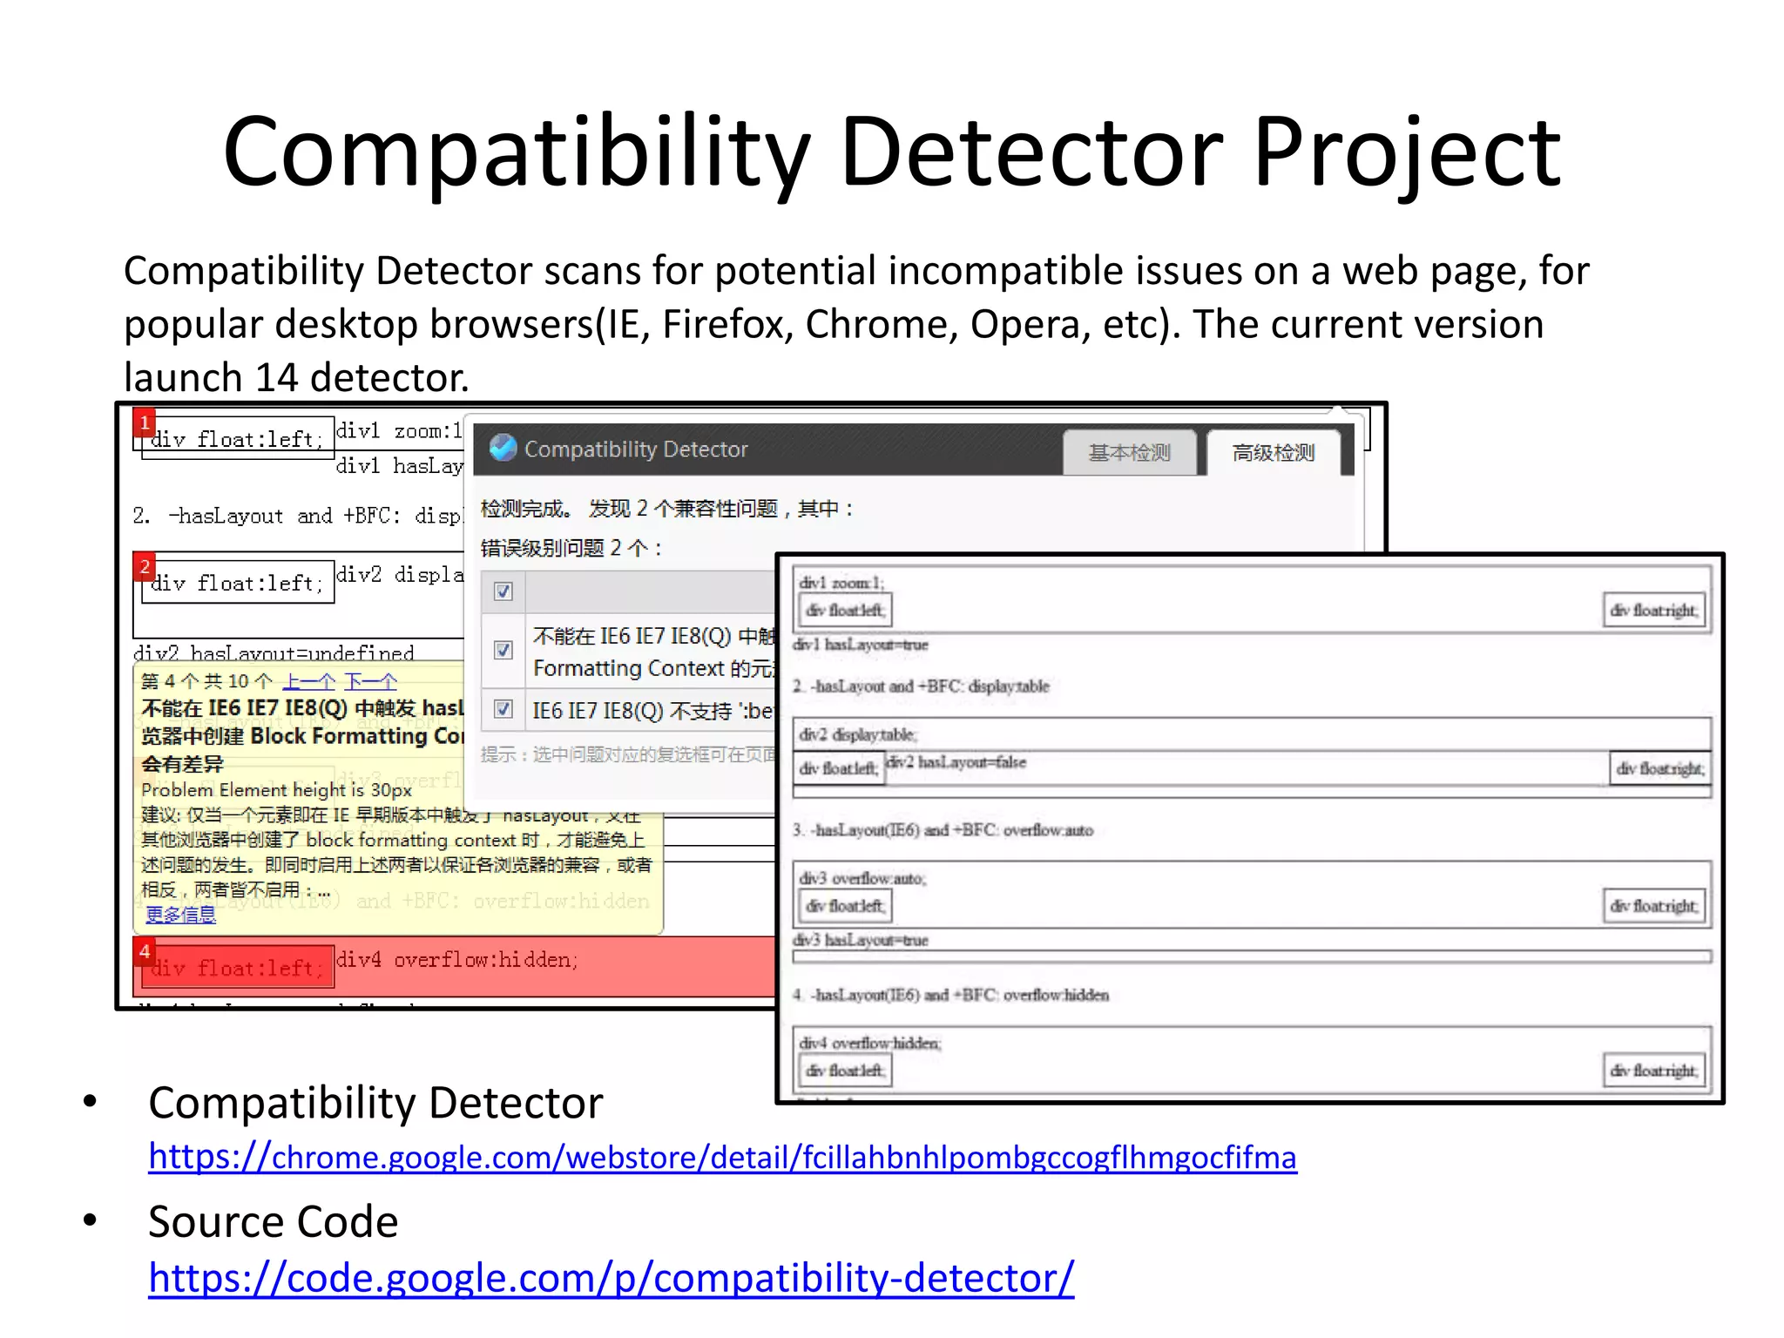Screen dimensions: 1784x1338
Task: Open the code.google.com source code link
Action: click(611, 1278)
